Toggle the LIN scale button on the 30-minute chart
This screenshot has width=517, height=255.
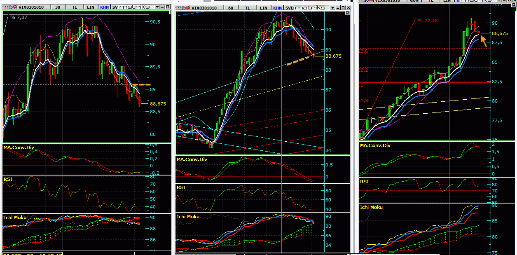(90, 7)
